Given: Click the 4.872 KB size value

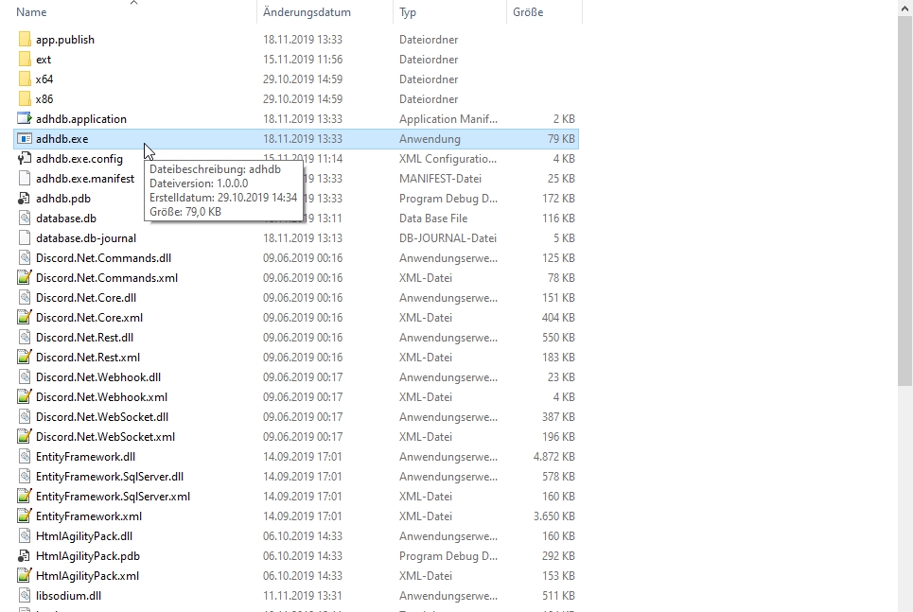Looking at the screenshot, I should point(553,457).
